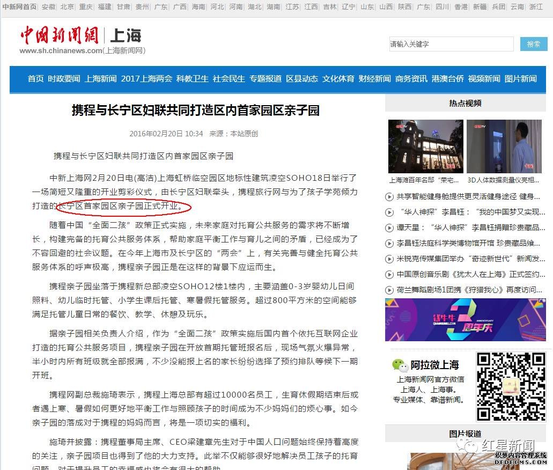Viewport: 553px width, 470px height.
Task: Click the 热点视频 section header
Action: pos(466,104)
